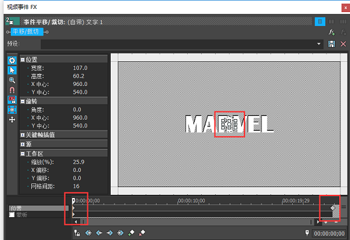This screenshot has height=240, width=350.
Task: Click the delete keyframe diamond icon
Action: [142, 233]
